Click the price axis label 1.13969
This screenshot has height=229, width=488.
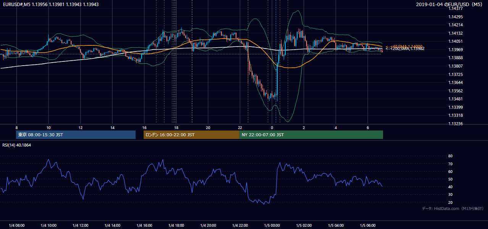[456, 50]
